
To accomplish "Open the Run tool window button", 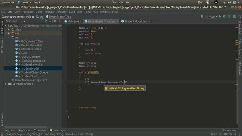I will click(x=10, y=130).
